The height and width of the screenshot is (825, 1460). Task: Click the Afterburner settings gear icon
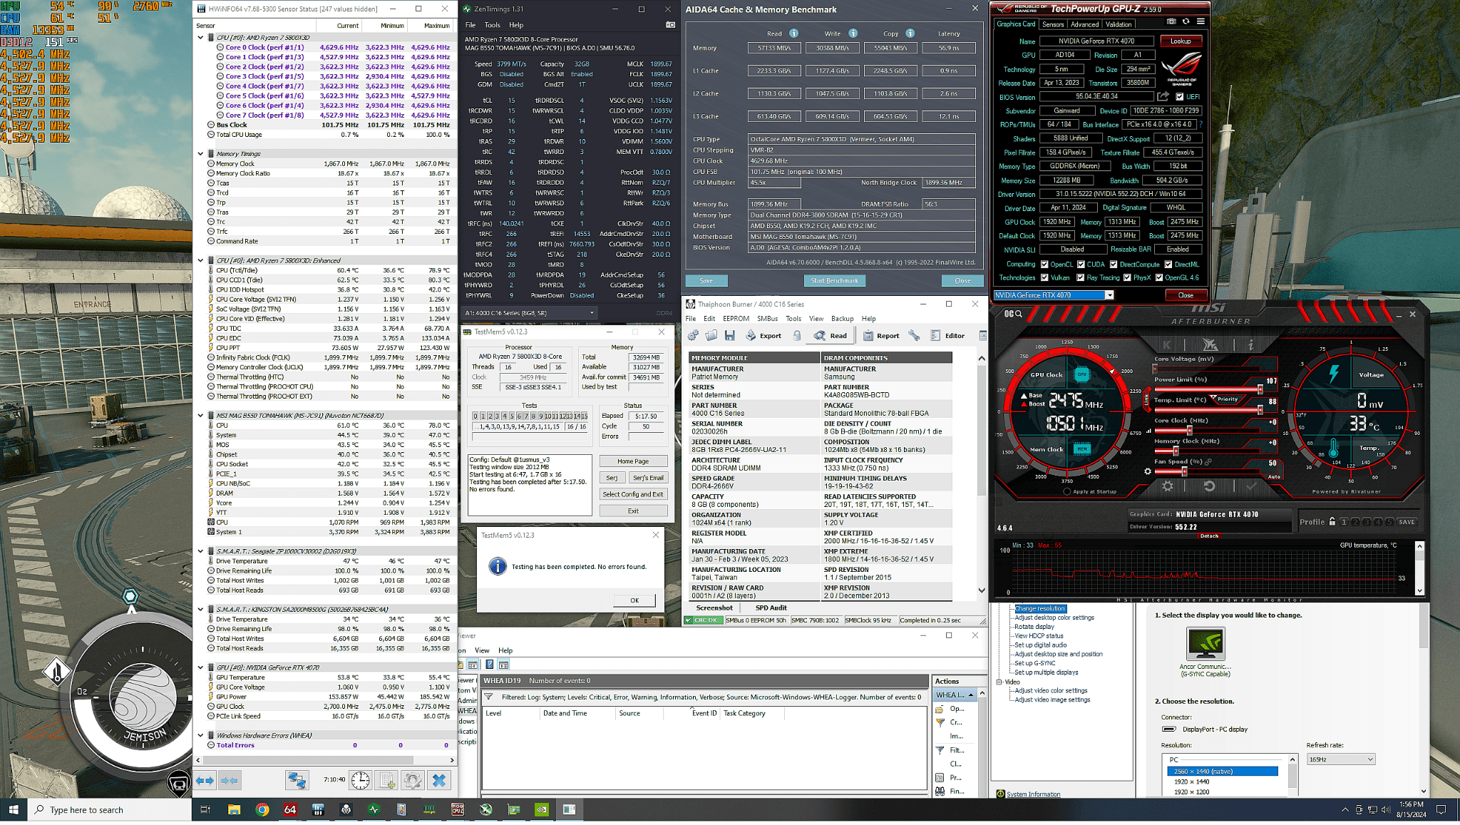1167,486
